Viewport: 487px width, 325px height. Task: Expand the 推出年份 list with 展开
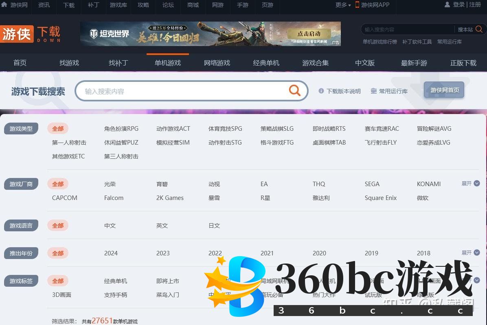(470, 253)
